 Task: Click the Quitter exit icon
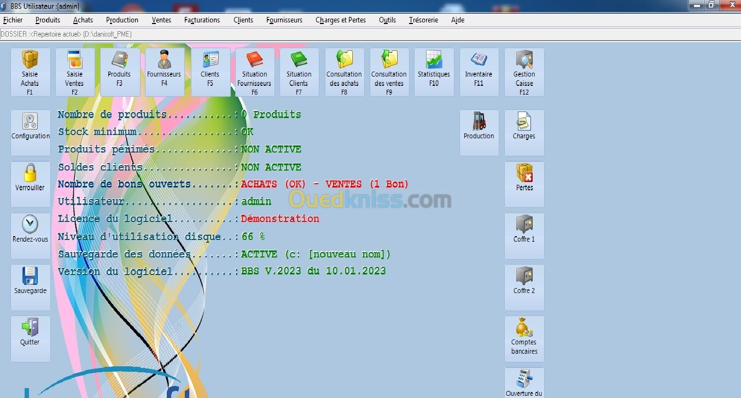tap(31, 339)
